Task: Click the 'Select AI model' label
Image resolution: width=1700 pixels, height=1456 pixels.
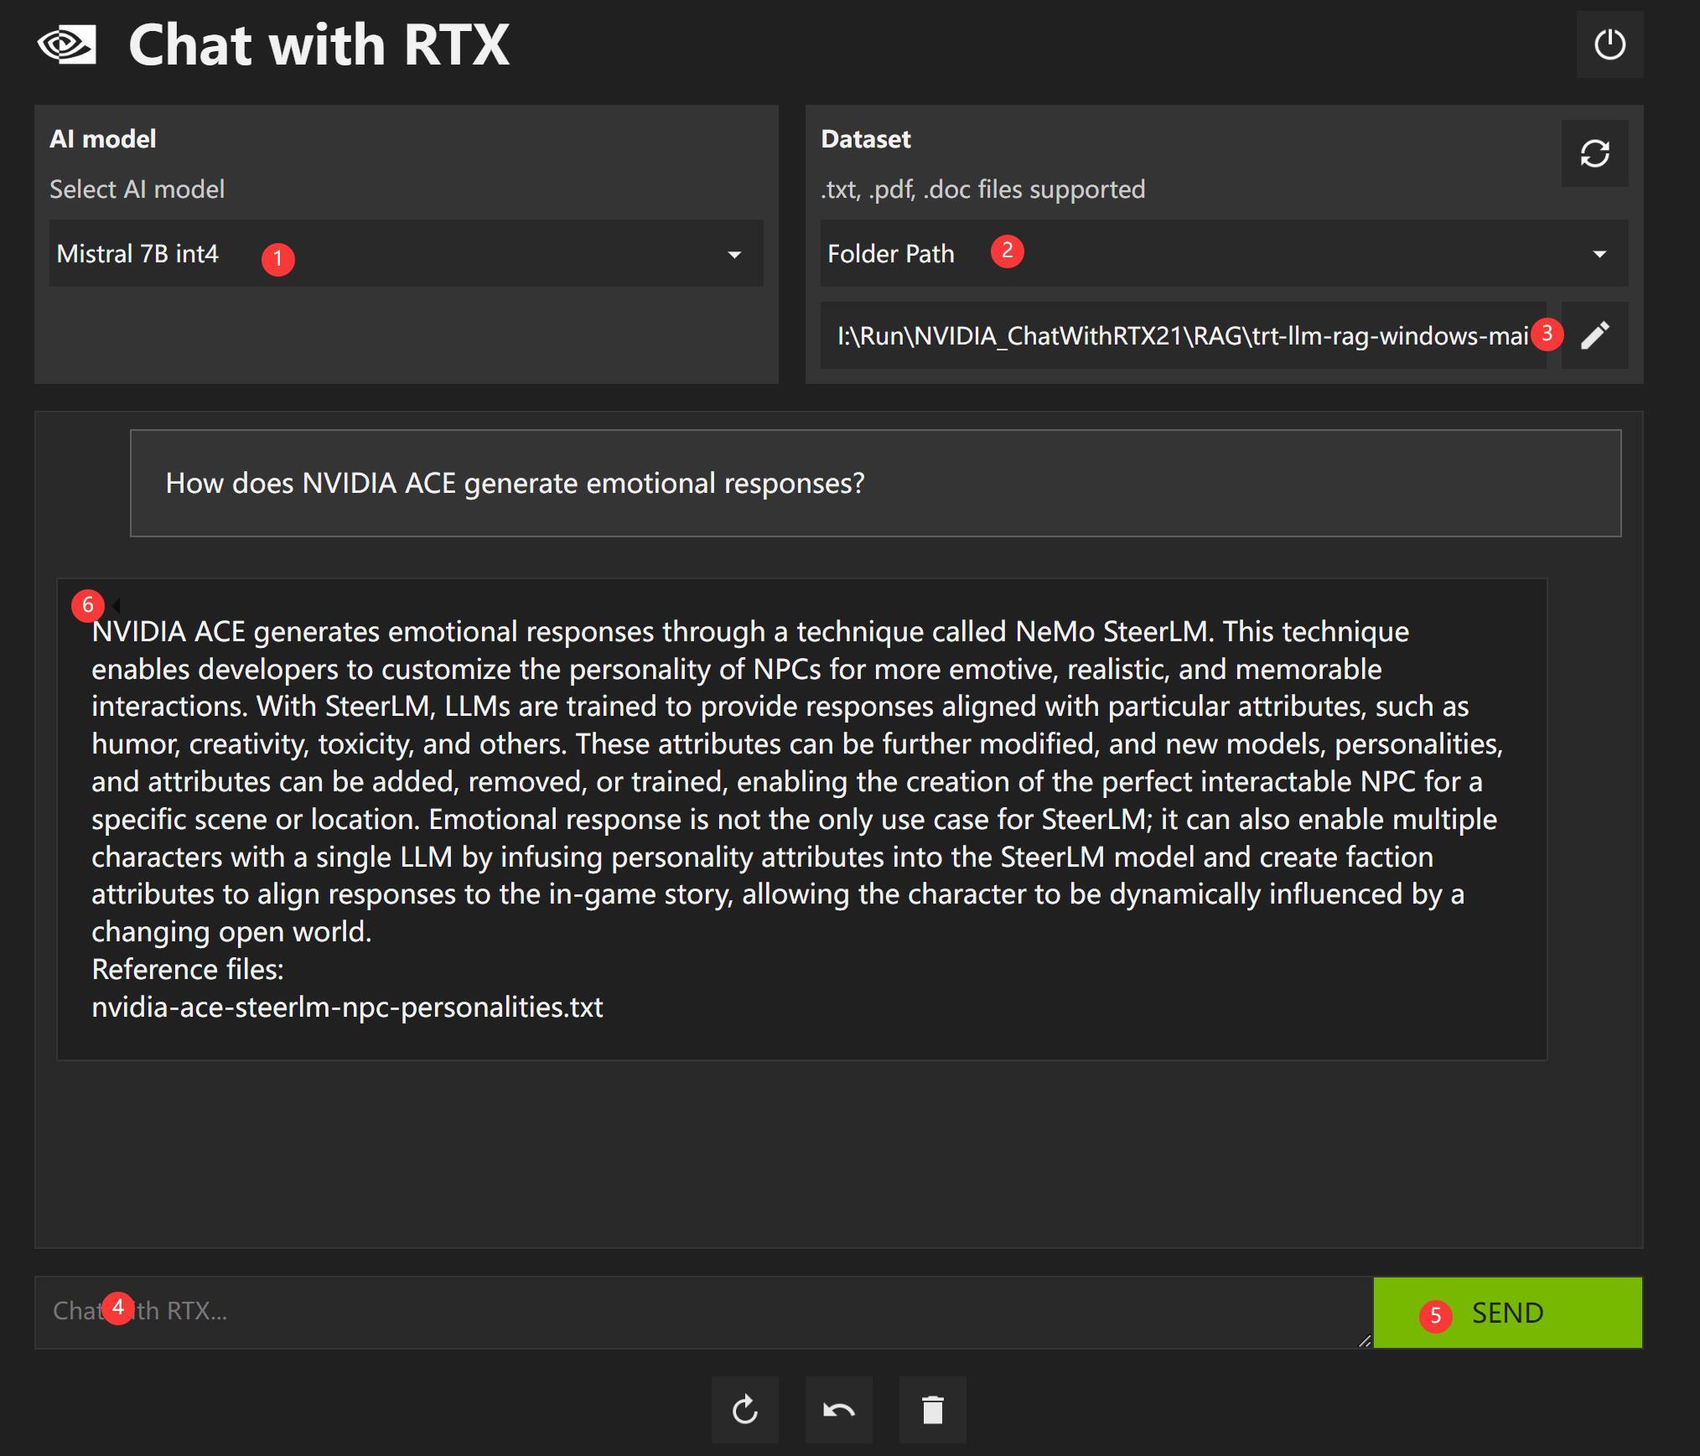Action: [137, 189]
